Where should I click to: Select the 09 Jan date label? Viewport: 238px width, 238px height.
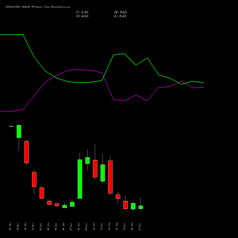coord(87,227)
